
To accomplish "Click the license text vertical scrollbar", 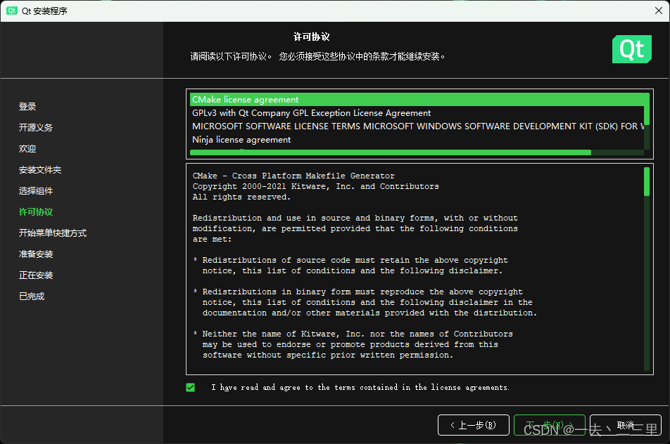I will (x=647, y=268).
